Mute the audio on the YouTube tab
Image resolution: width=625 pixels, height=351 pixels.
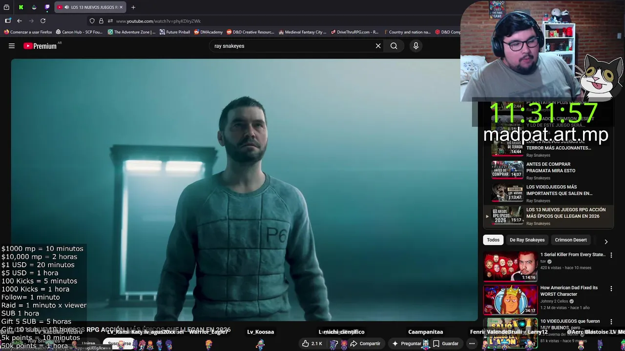pos(66,7)
